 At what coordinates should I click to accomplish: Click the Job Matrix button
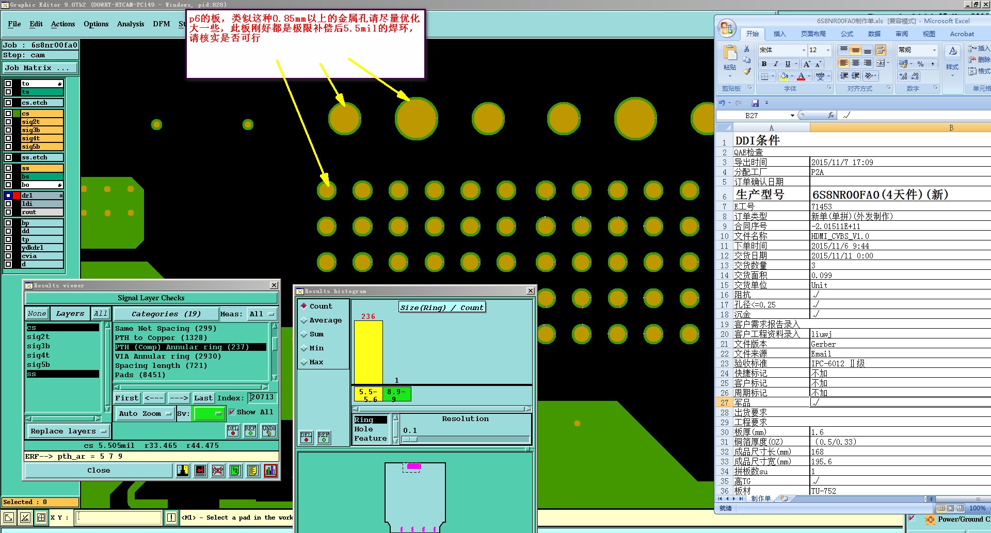(x=40, y=68)
